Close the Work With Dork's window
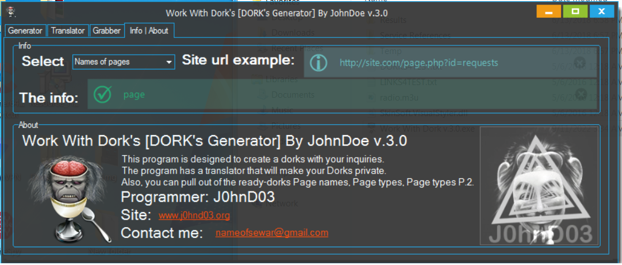The width and height of the screenshot is (622, 265). coord(602,11)
